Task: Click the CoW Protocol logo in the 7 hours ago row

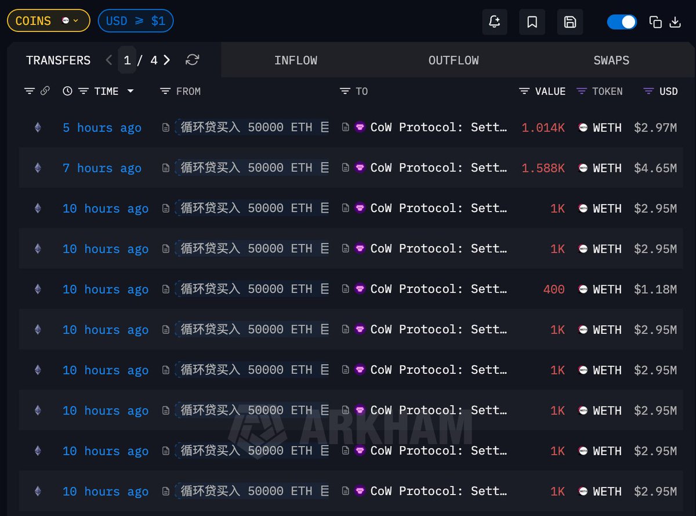Action: 360,168
